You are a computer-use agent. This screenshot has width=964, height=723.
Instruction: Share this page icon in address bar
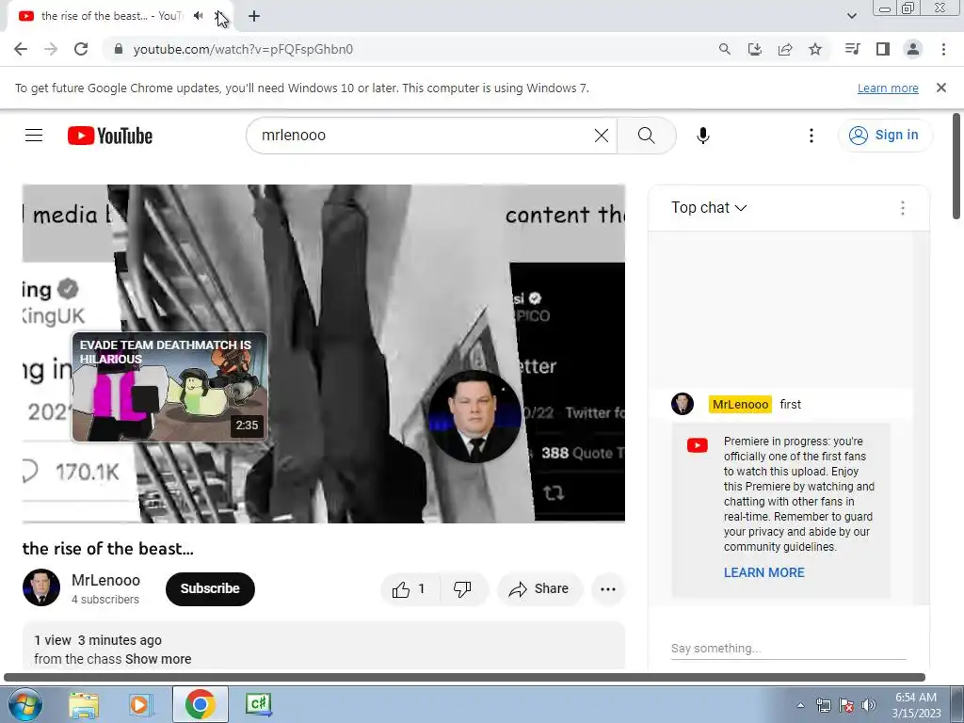[x=784, y=49]
